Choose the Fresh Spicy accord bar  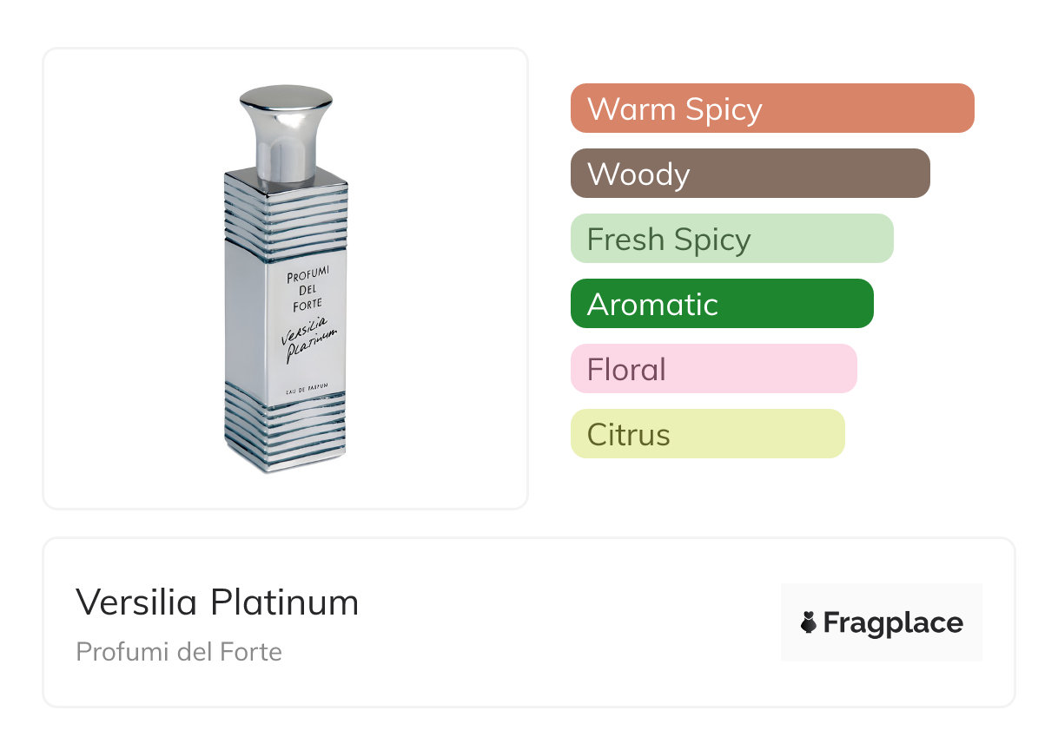pos(731,239)
